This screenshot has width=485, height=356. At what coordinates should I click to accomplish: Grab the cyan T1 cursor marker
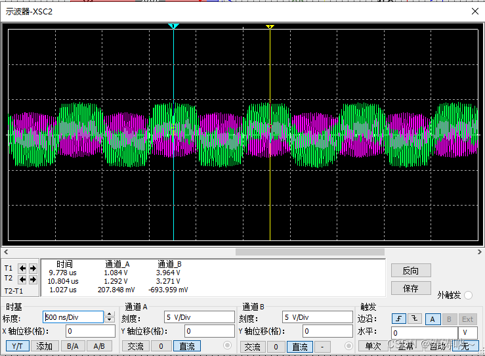[x=173, y=26]
